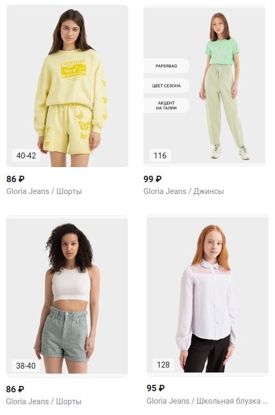Click the 99 ₽ price of the jeans
The width and height of the screenshot is (275, 415).
153,179
